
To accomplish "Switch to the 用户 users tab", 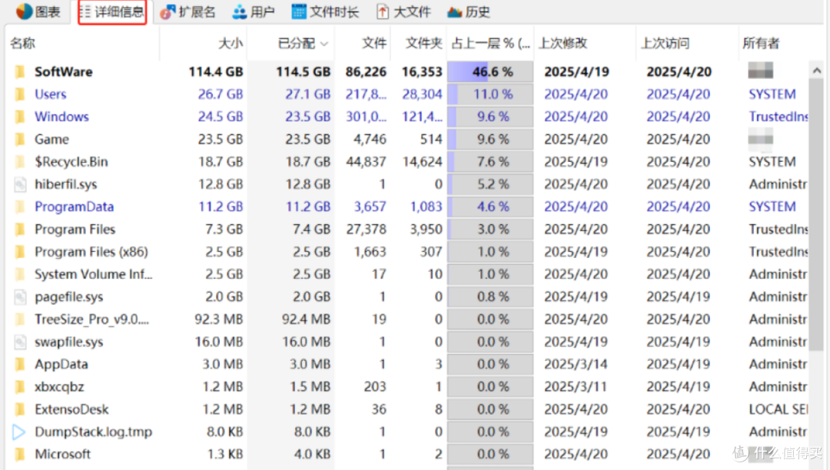I will 254,12.
